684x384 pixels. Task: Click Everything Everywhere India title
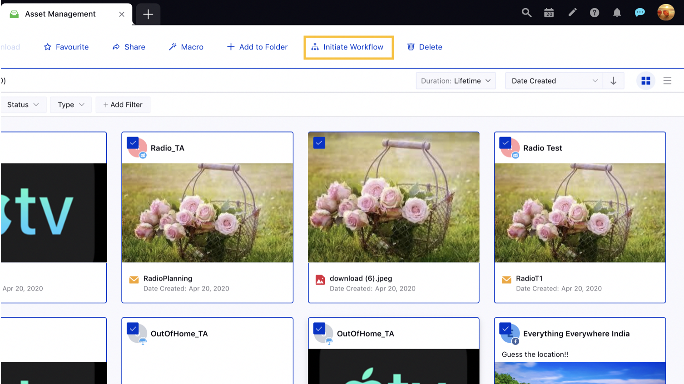(576, 334)
